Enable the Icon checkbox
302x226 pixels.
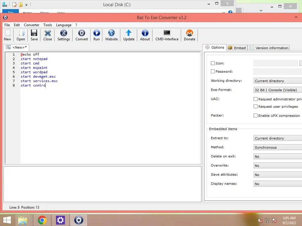213,63
